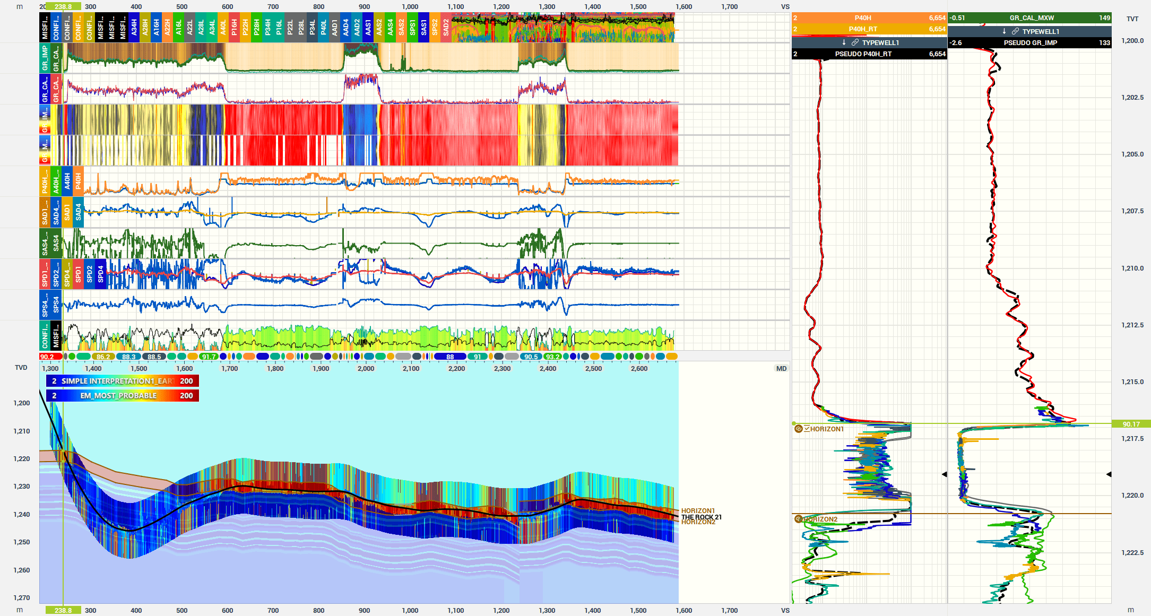Click link icon beside TYPEWELL1 in gamma track
Image resolution: width=1151 pixels, height=616 pixels.
click(x=1015, y=31)
